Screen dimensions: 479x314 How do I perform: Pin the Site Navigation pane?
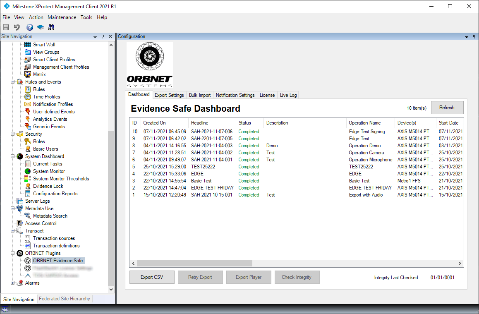click(103, 36)
